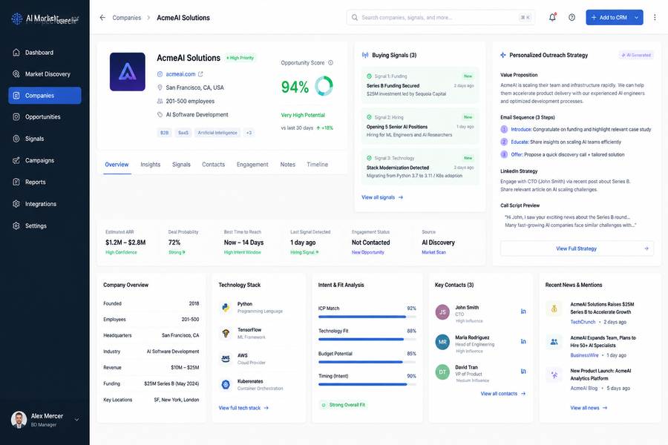Click the AcmeAI Solutions logo thumbnail
The image size is (668, 445).
(x=128, y=71)
